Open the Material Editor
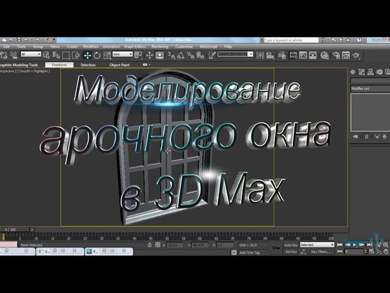 tap(325, 55)
